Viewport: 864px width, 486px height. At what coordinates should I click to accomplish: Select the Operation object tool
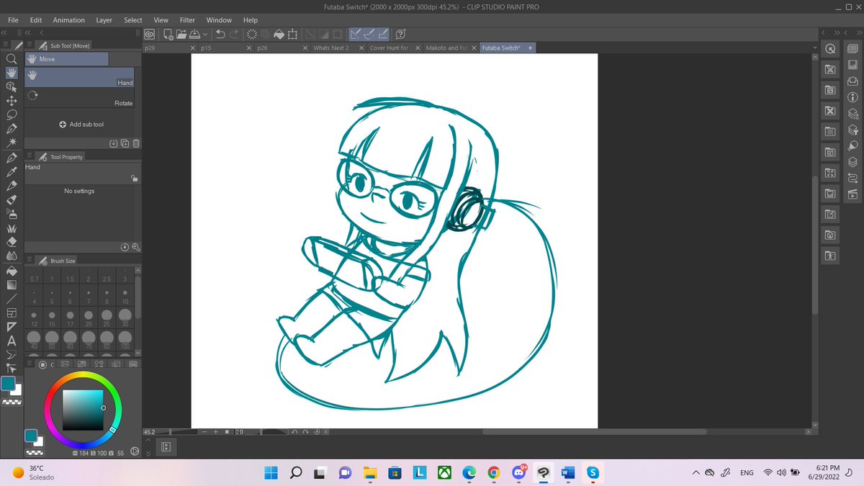[12, 87]
